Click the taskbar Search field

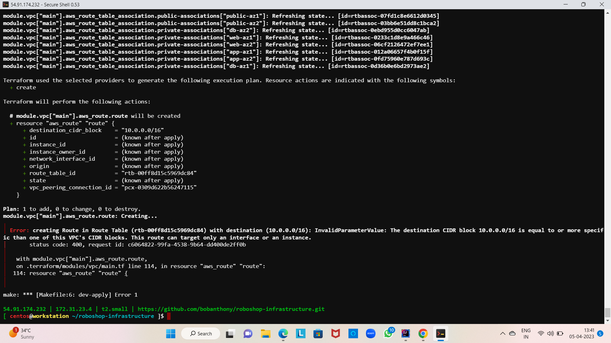coord(200,333)
